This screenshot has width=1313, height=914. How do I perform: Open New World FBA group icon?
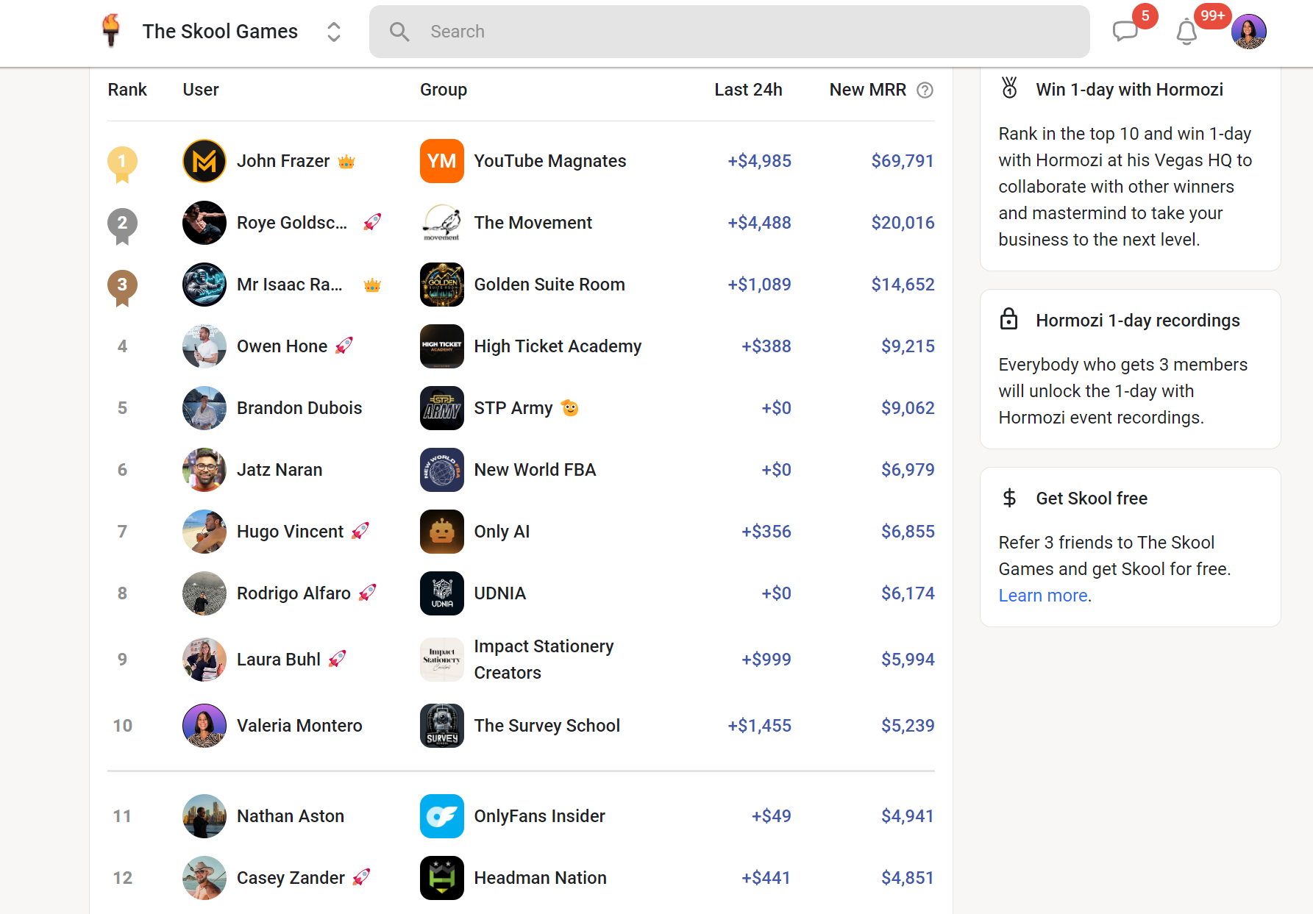442,470
